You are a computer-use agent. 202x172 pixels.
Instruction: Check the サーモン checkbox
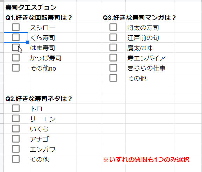pos(16,119)
